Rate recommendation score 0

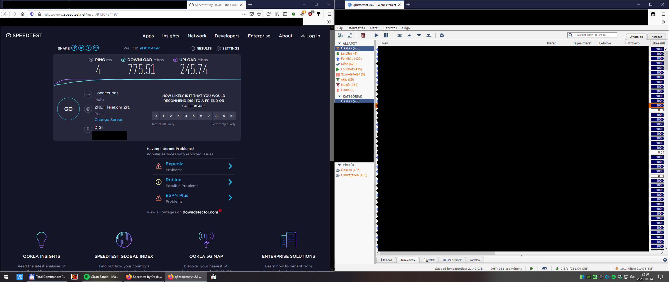pyautogui.click(x=156, y=116)
